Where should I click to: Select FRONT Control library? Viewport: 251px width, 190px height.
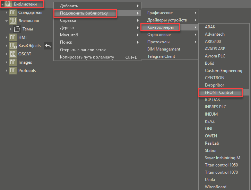click(x=224, y=92)
